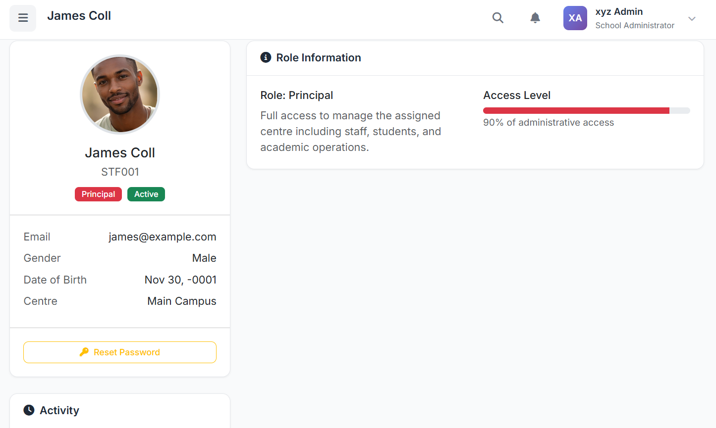This screenshot has height=428, width=716.
Task: Click the Role Information heading
Action: click(x=318, y=57)
